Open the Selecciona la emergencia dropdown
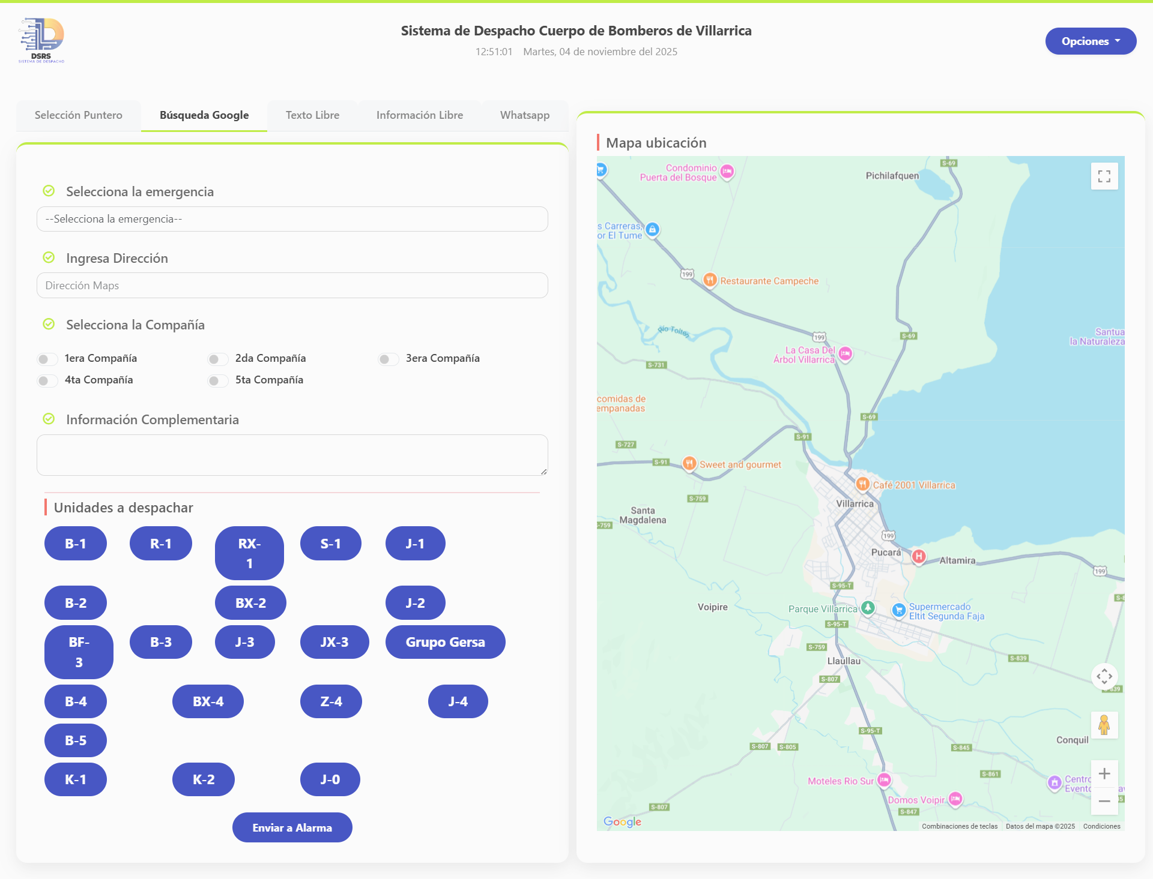Screen dimensions: 1153x879 click(x=292, y=219)
